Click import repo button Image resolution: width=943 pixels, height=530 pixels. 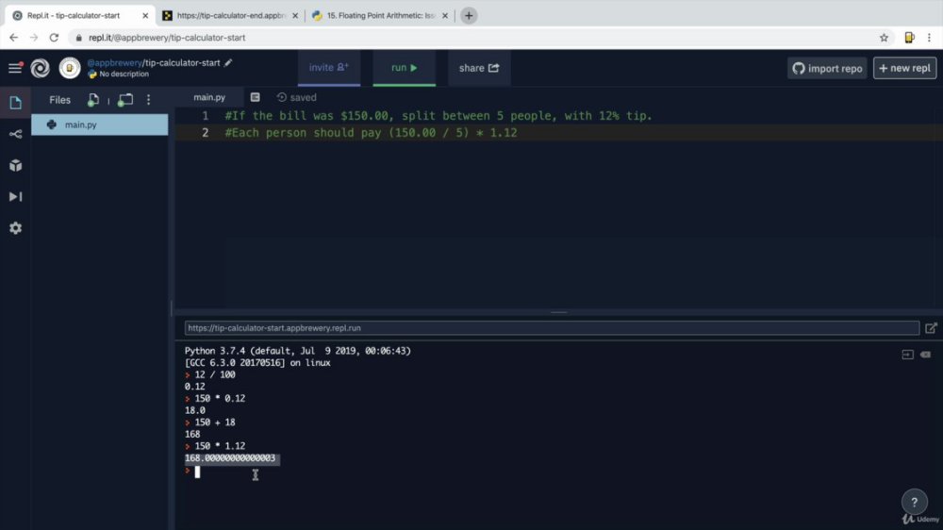click(x=827, y=68)
